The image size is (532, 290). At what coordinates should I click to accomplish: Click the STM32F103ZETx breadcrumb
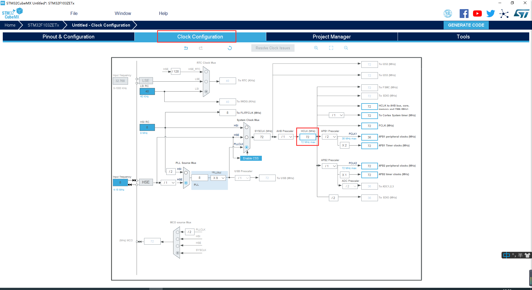coord(43,25)
